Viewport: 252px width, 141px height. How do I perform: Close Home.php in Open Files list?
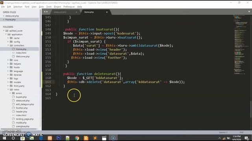4,20
